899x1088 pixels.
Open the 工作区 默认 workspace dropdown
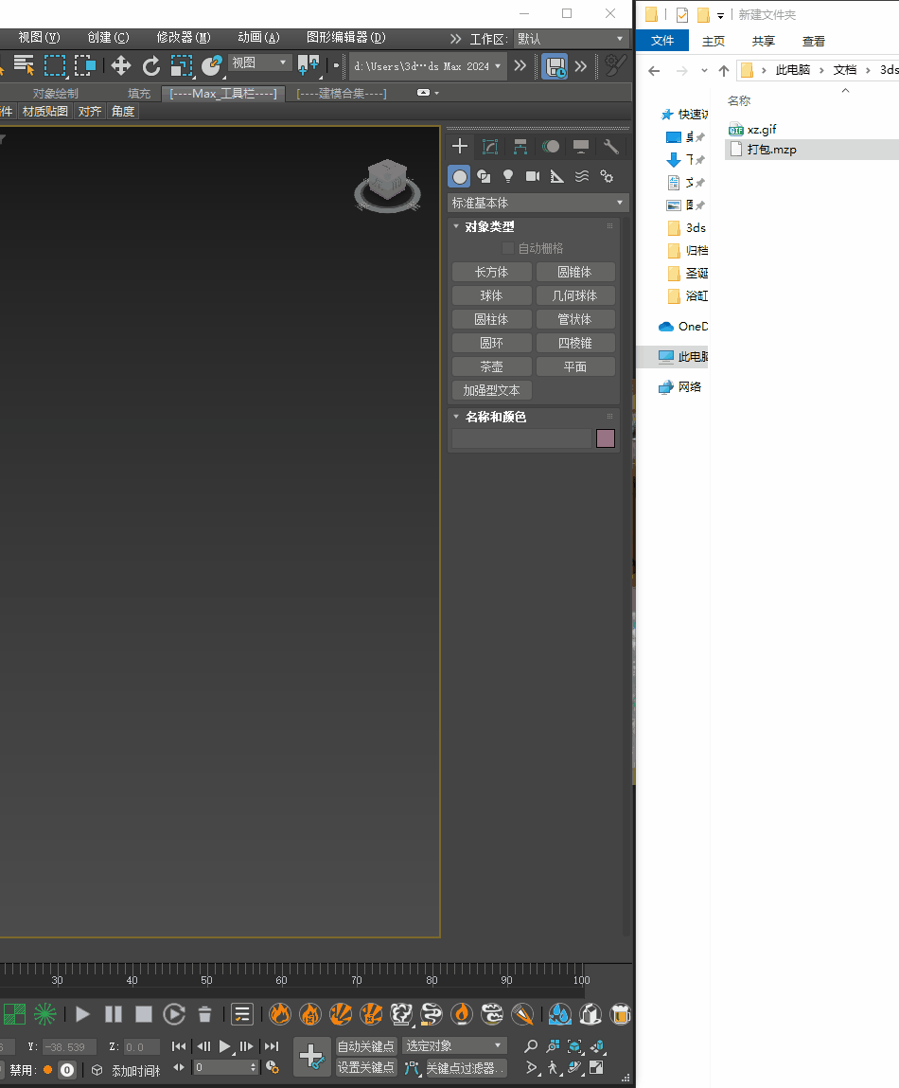571,39
